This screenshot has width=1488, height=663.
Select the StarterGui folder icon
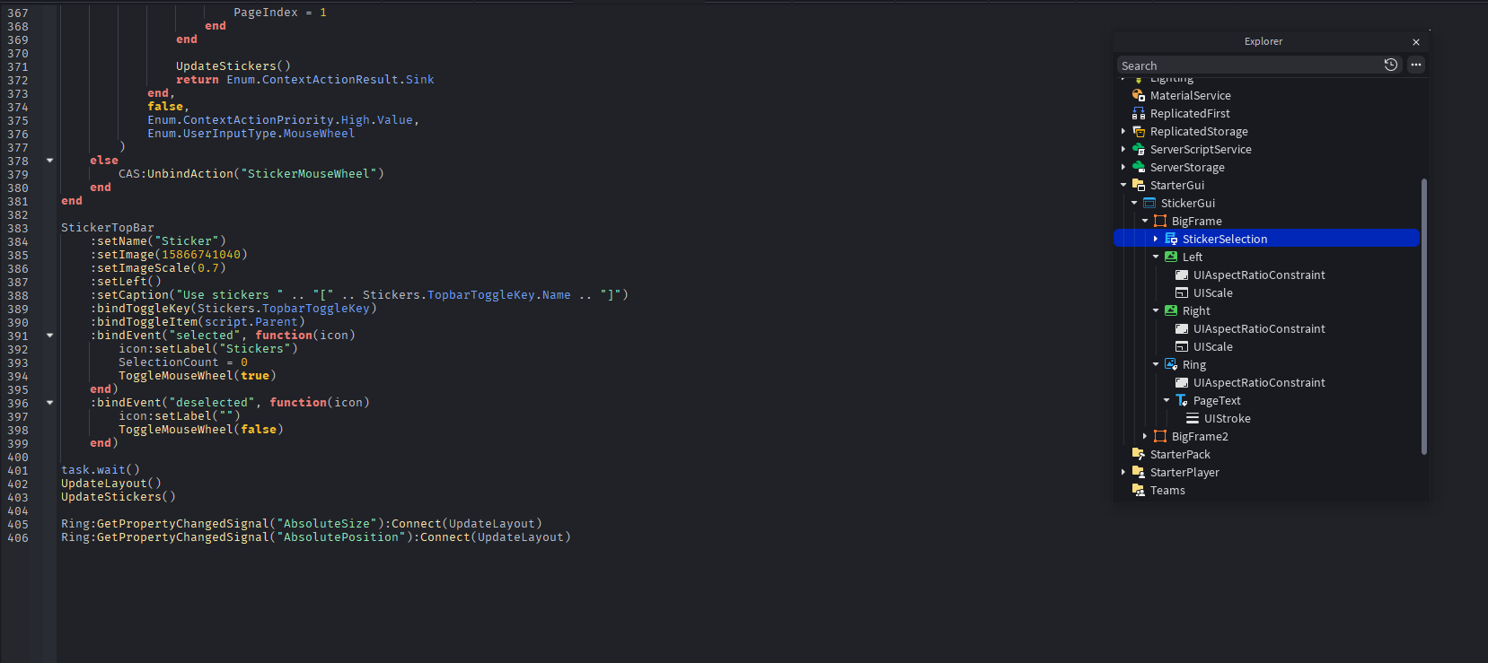[x=1139, y=185]
